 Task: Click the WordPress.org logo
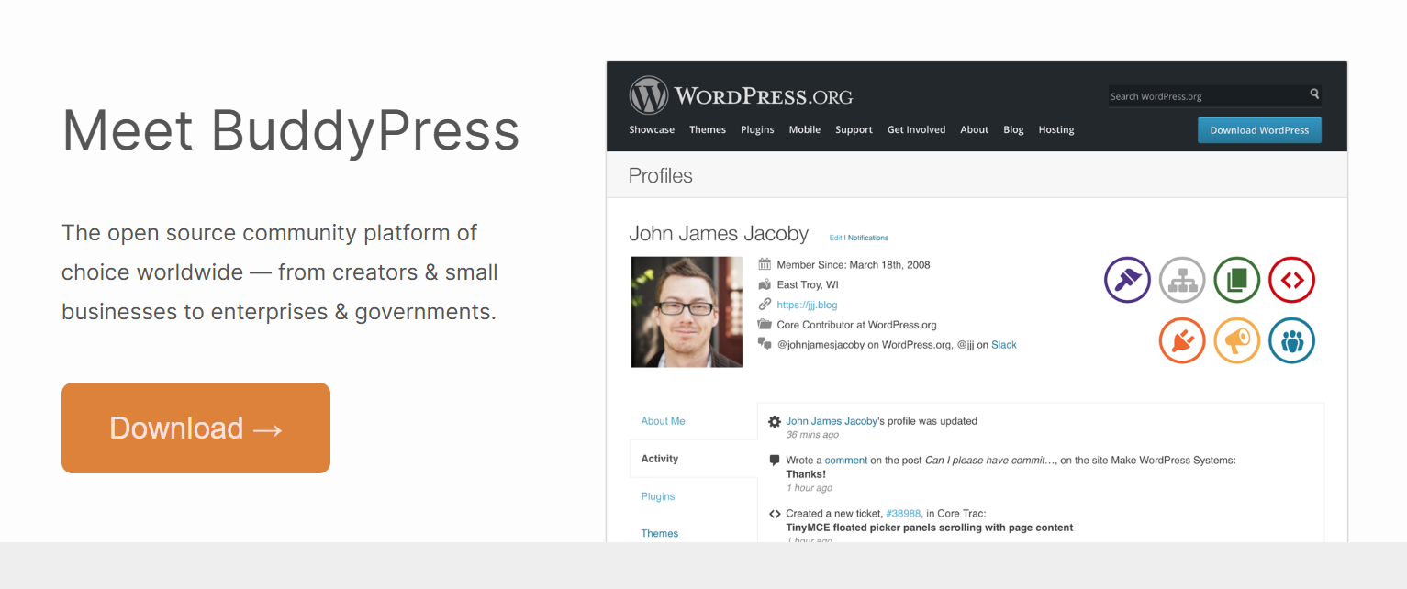[741, 95]
